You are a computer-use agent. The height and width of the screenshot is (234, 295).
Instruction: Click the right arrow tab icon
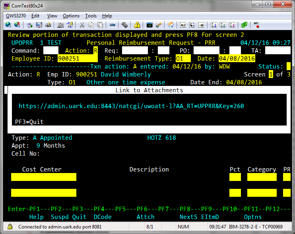201,25
